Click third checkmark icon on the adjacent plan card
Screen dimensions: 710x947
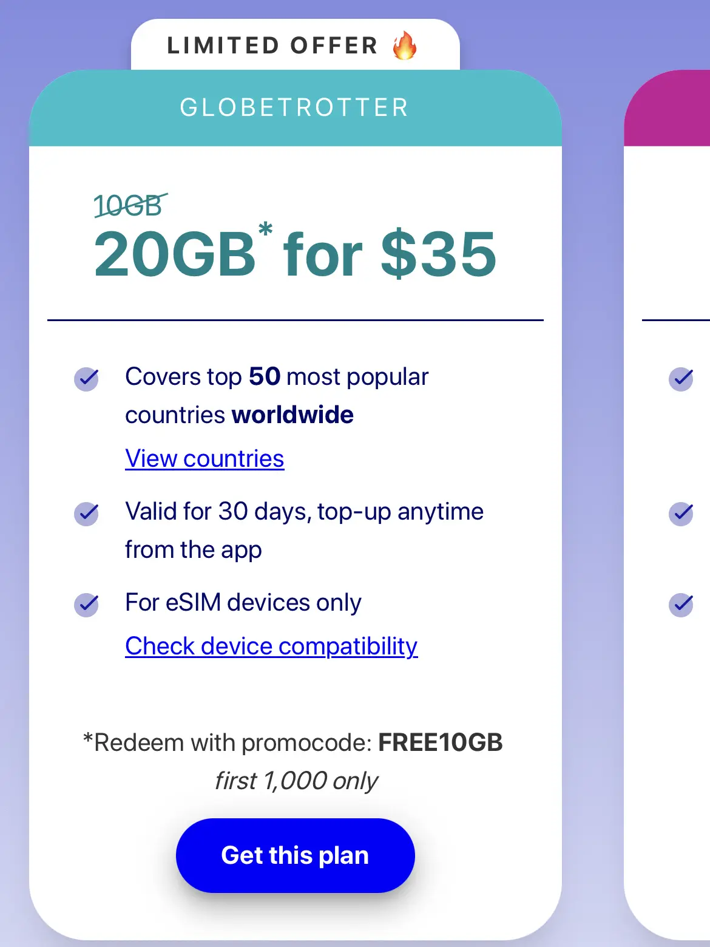click(x=681, y=605)
